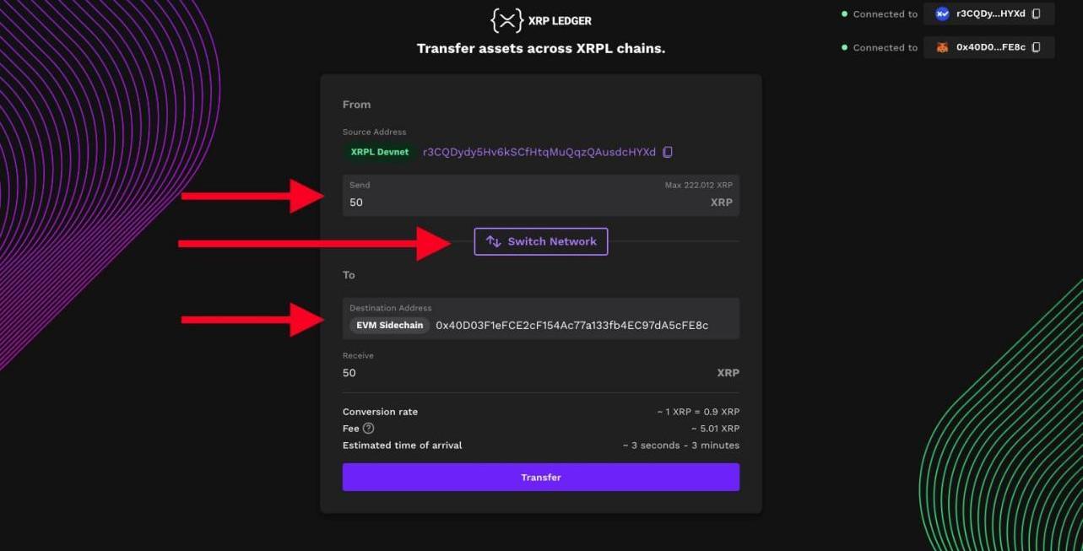Copy the source address with copy icon
Image resolution: width=1083 pixels, height=551 pixels.
pyautogui.click(x=668, y=152)
